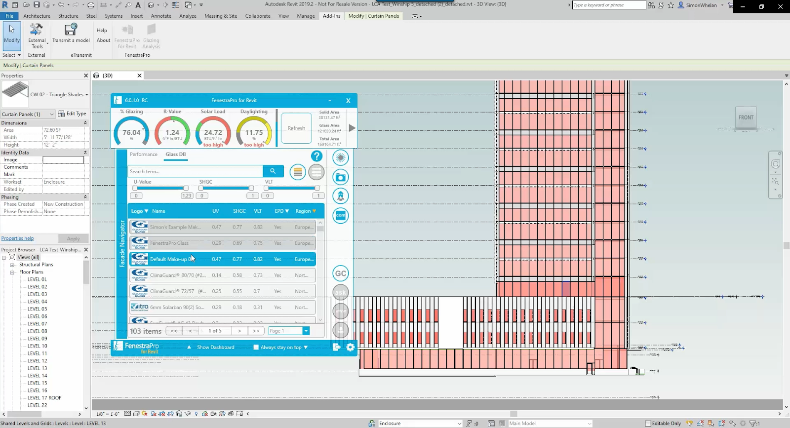Click the Help button in ribbon
This screenshot has height=428, width=790.
(x=102, y=31)
